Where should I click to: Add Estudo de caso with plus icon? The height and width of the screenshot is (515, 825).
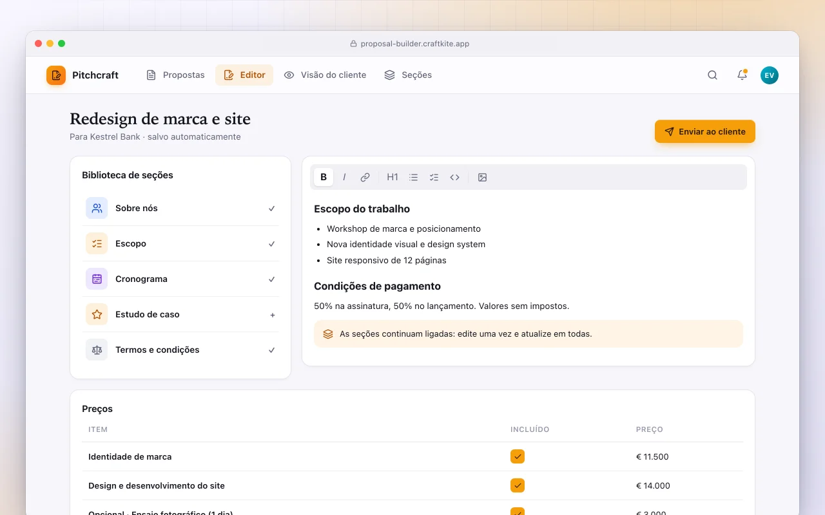coord(273,315)
